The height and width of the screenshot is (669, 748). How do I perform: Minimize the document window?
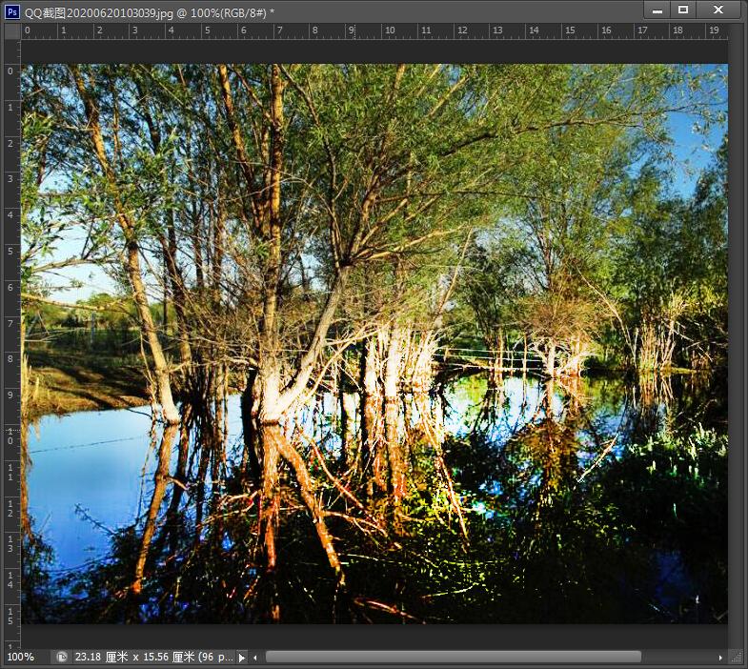point(657,10)
